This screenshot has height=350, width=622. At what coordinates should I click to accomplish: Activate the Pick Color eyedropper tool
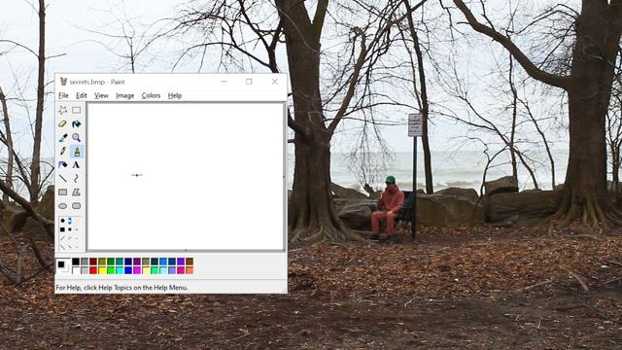(62, 137)
